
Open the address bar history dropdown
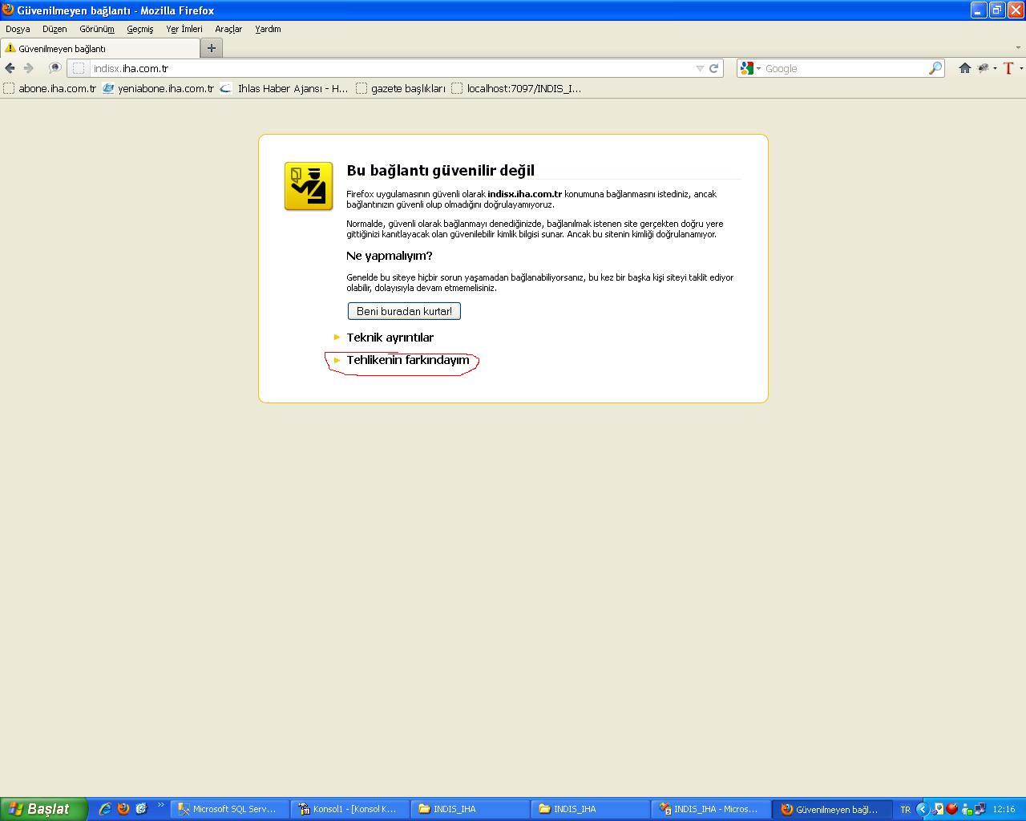point(700,68)
